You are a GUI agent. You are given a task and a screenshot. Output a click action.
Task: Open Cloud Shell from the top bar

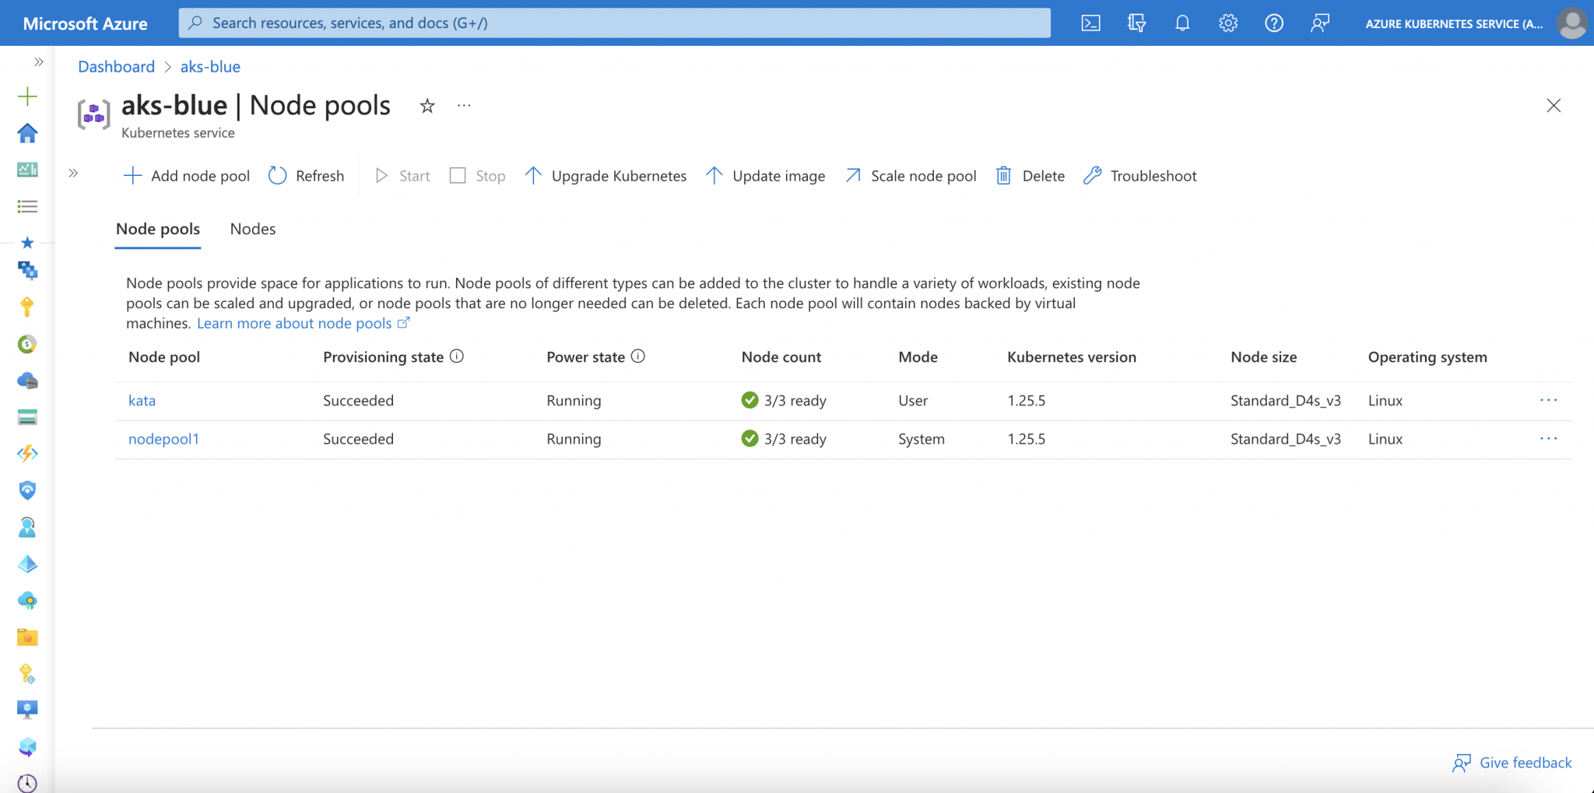point(1091,23)
